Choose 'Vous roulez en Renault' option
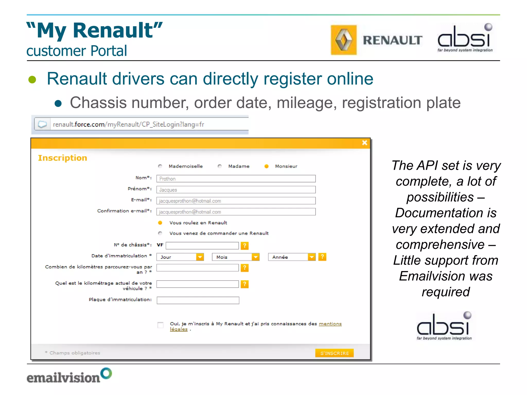527x395 pixels. pos(160,223)
